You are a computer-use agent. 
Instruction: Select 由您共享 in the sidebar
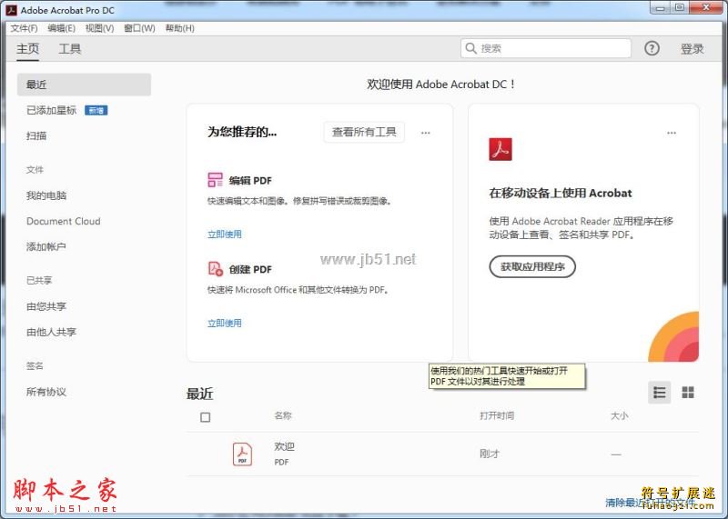[46, 306]
